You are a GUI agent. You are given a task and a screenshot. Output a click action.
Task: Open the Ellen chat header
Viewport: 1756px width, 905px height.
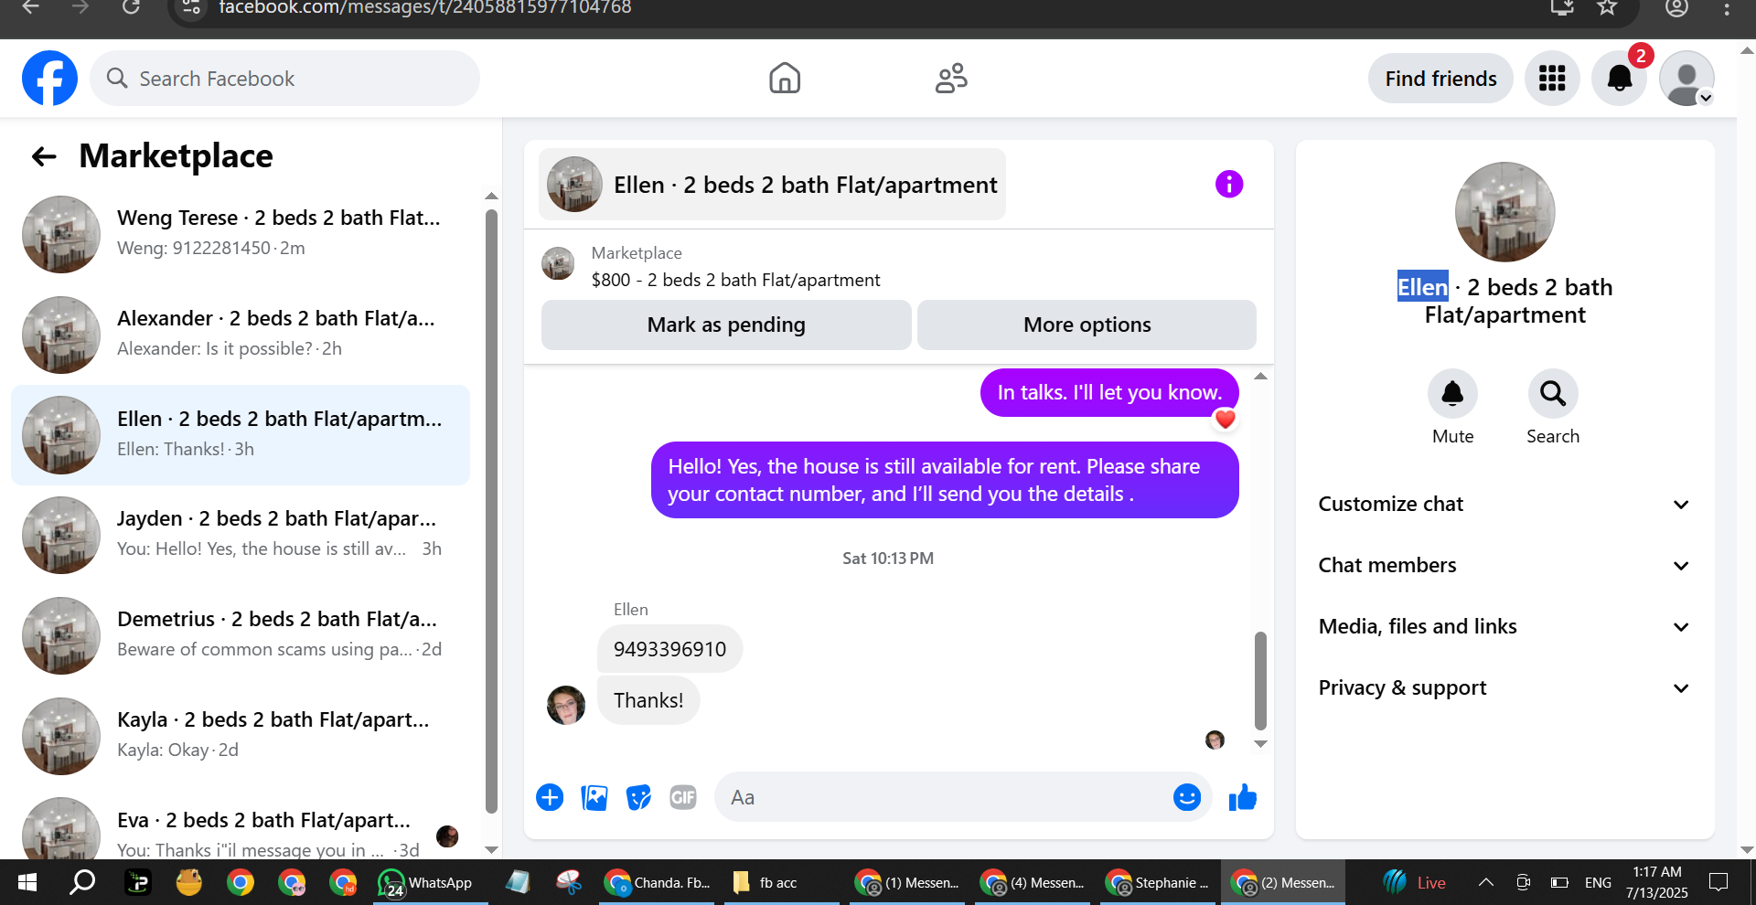pyautogui.click(x=772, y=185)
